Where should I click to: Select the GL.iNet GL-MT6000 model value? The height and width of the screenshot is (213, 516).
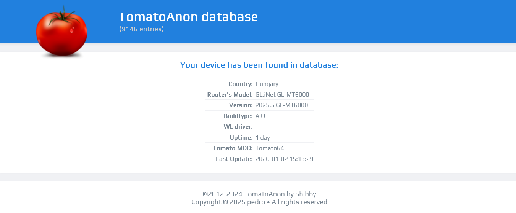(282, 95)
